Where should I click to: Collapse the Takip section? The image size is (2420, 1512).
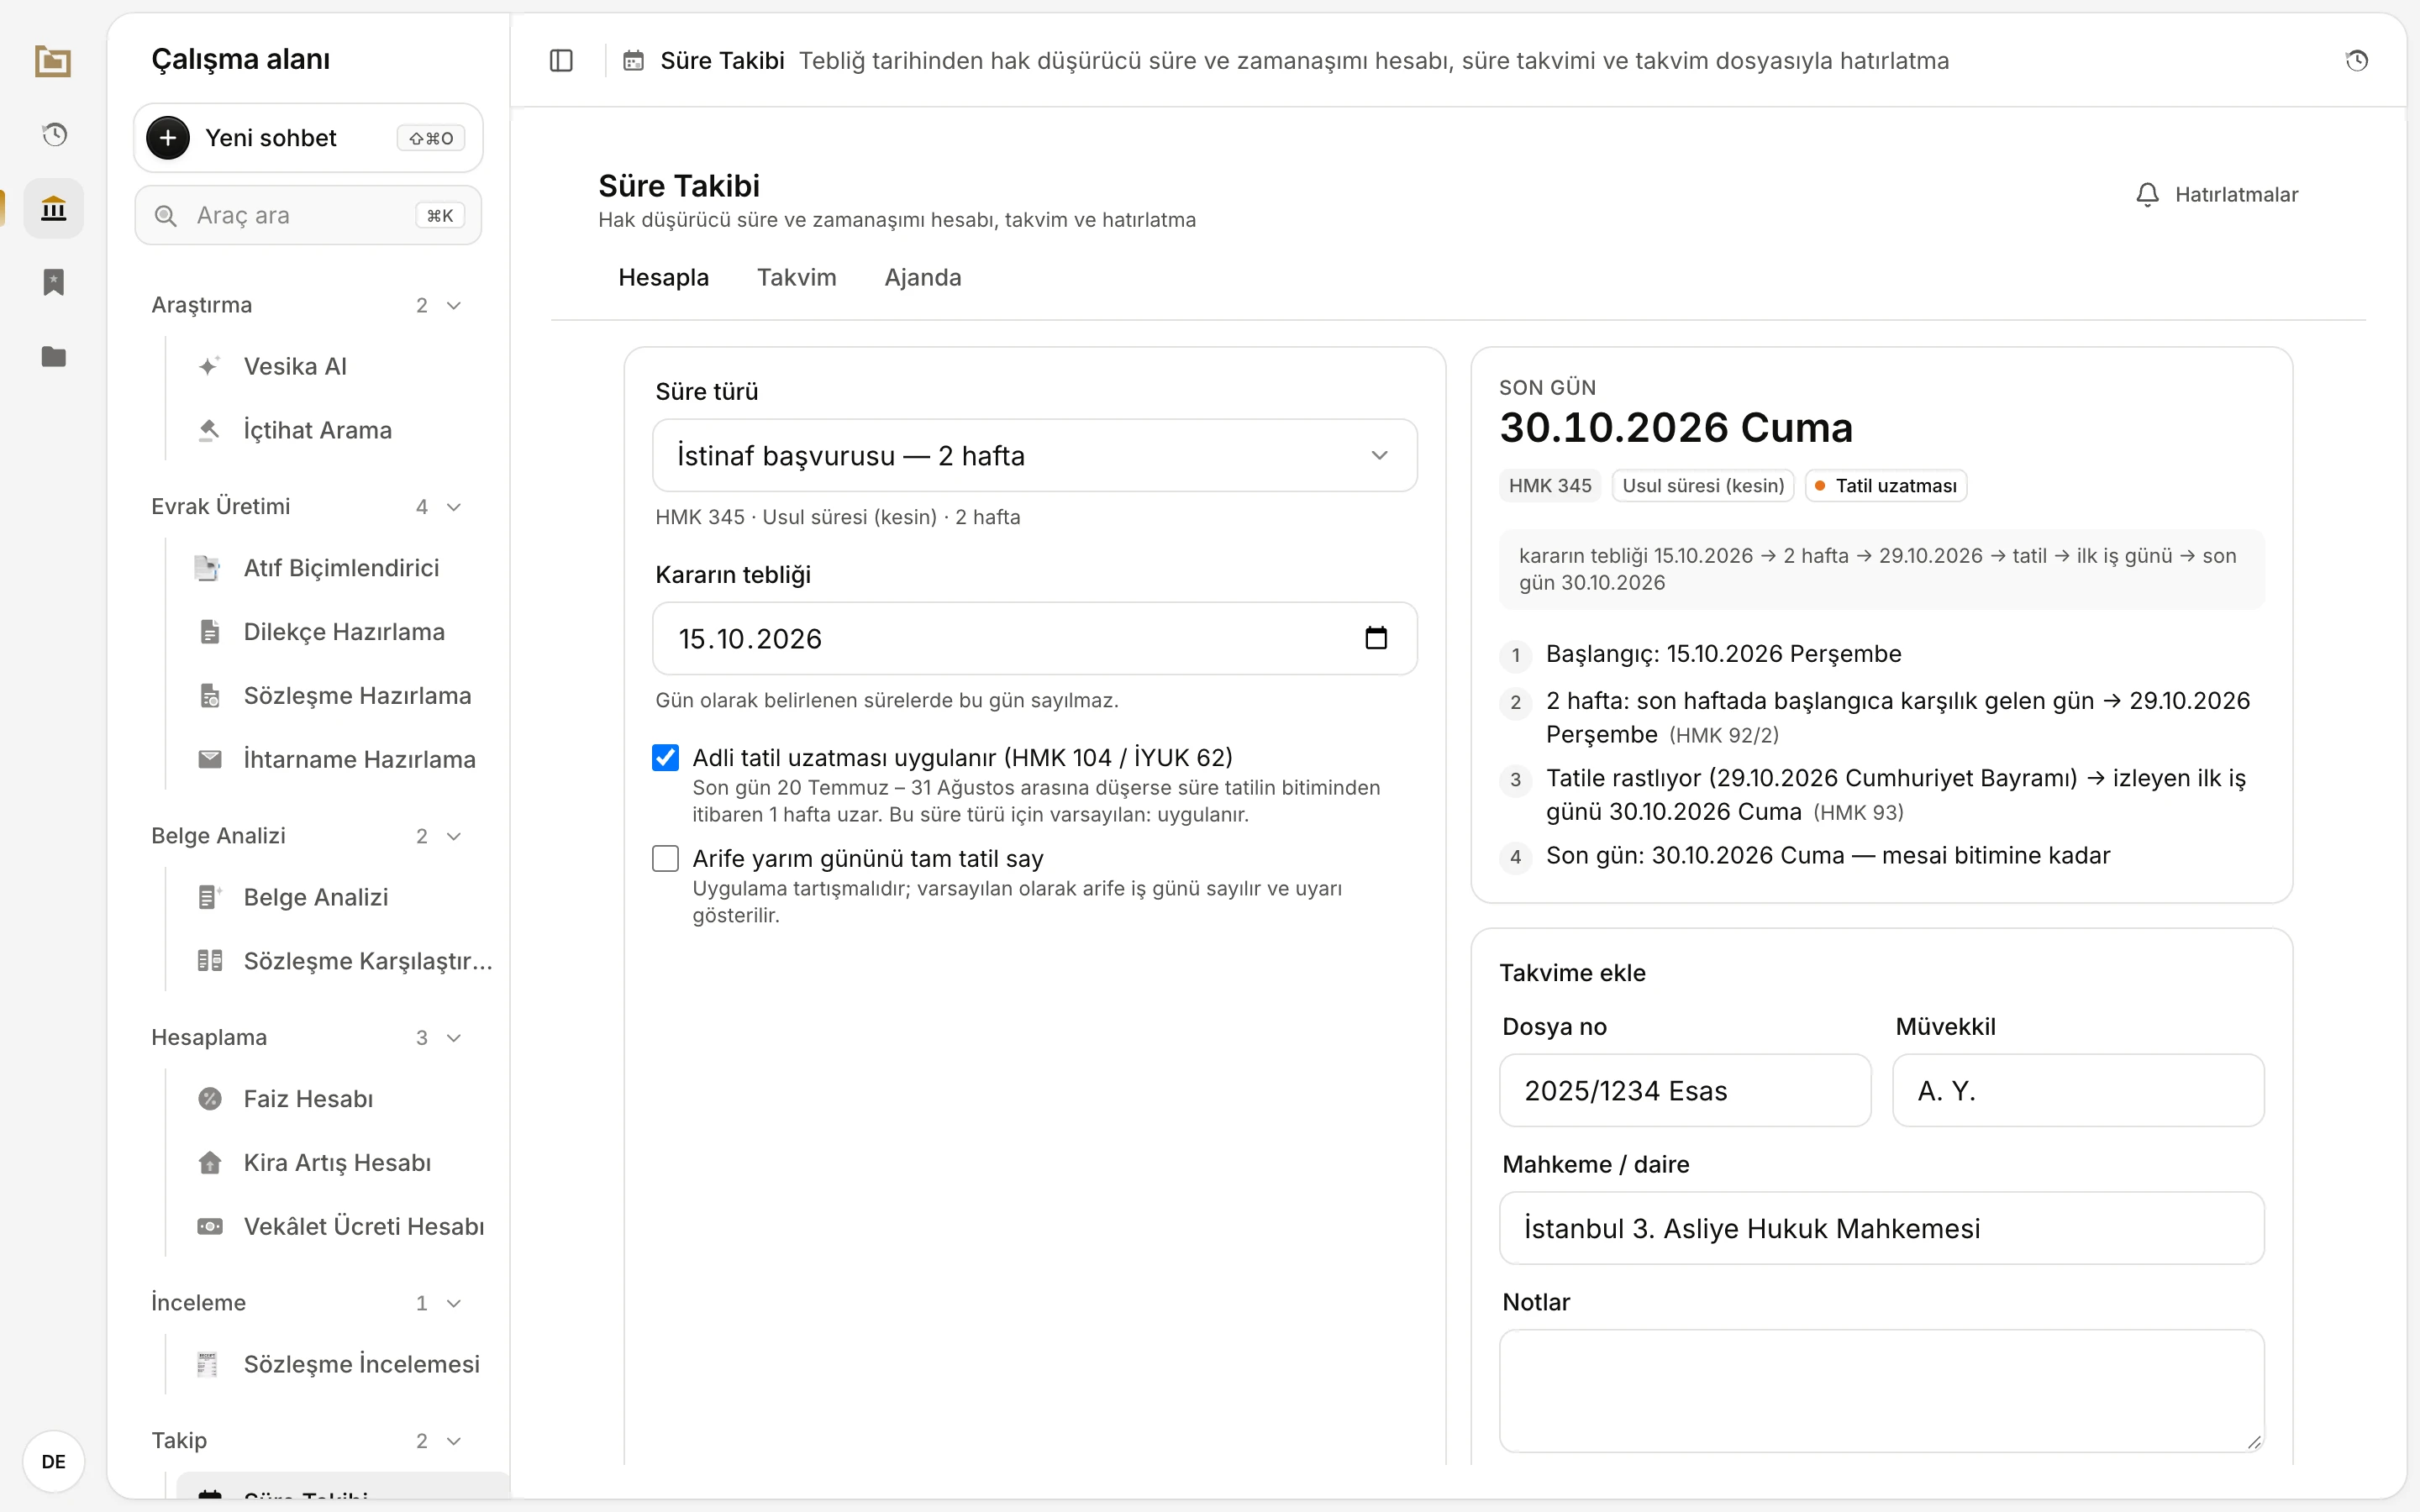pyautogui.click(x=453, y=1441)
